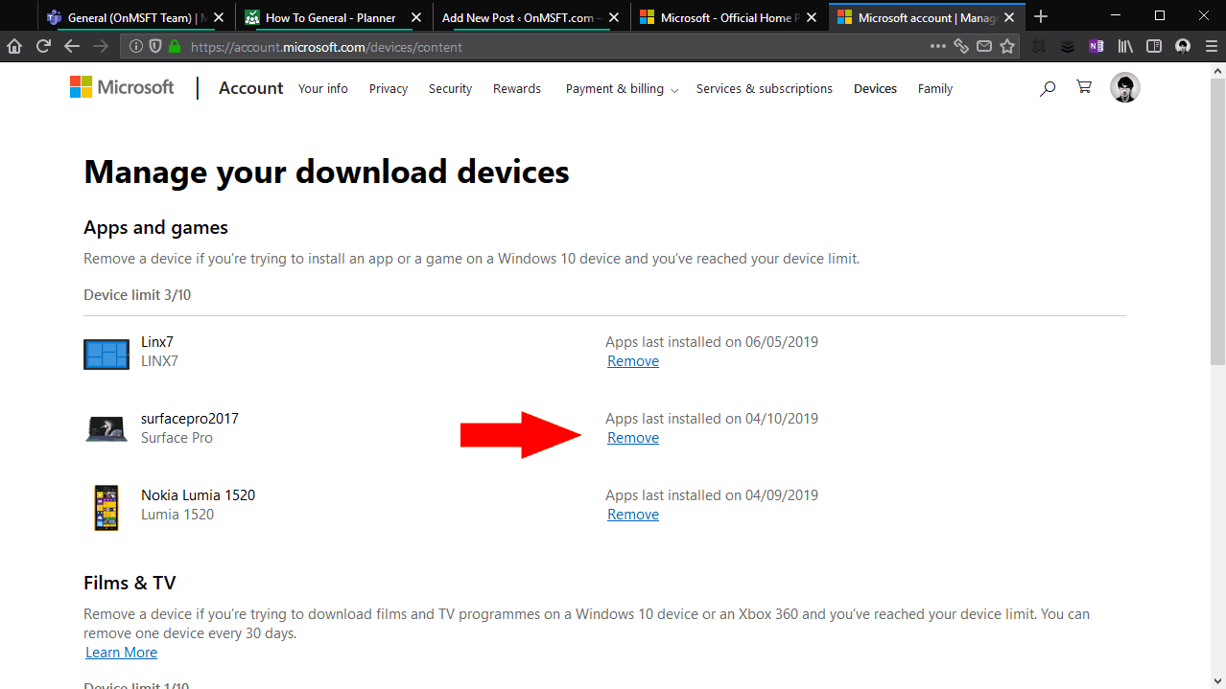Open the Microsoft account profile picture
The image size is (1226, 689).
(1125, 87)
